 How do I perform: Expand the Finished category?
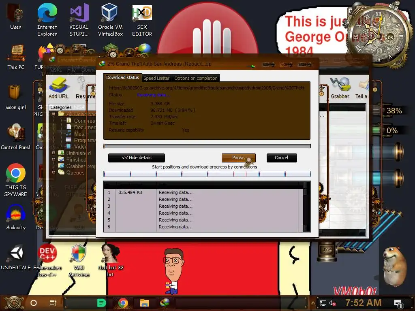(x=54, y=160)
